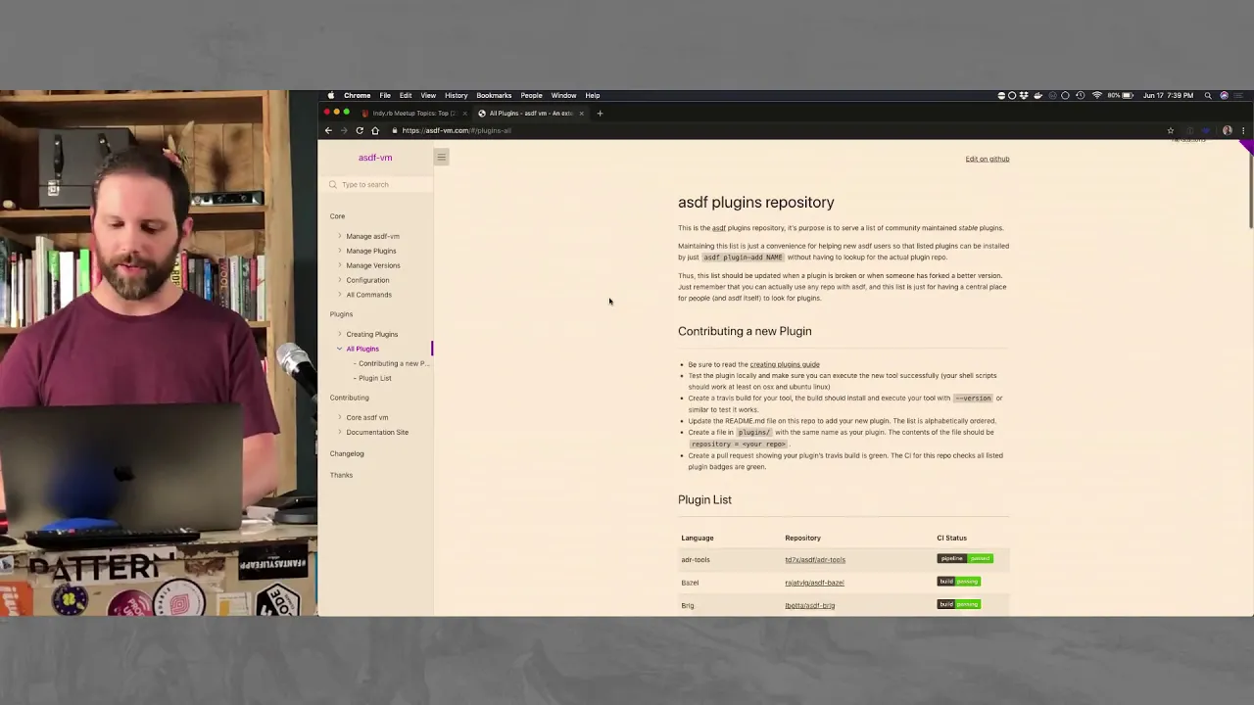Viewport: 1254px width, 705px height.
Task: Expand the Documentation Site section
Action: click(x=340, y=432)
